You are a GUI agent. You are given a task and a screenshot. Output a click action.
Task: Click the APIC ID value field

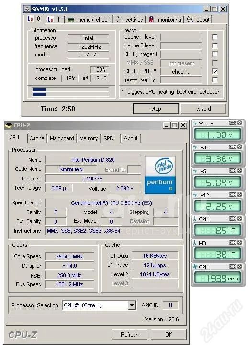pyautogui.click(x=170, y=305)
